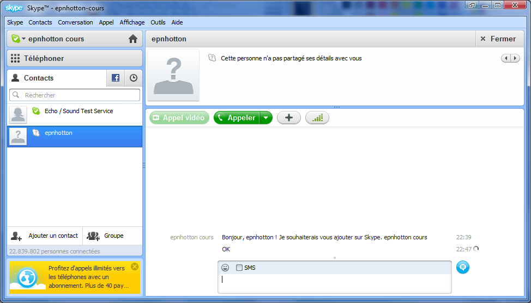Send message with blue chat bubble button

pos(463,267)
